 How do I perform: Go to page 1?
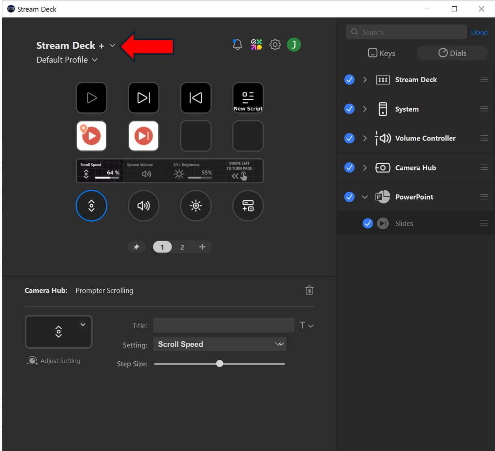[162, 247]
